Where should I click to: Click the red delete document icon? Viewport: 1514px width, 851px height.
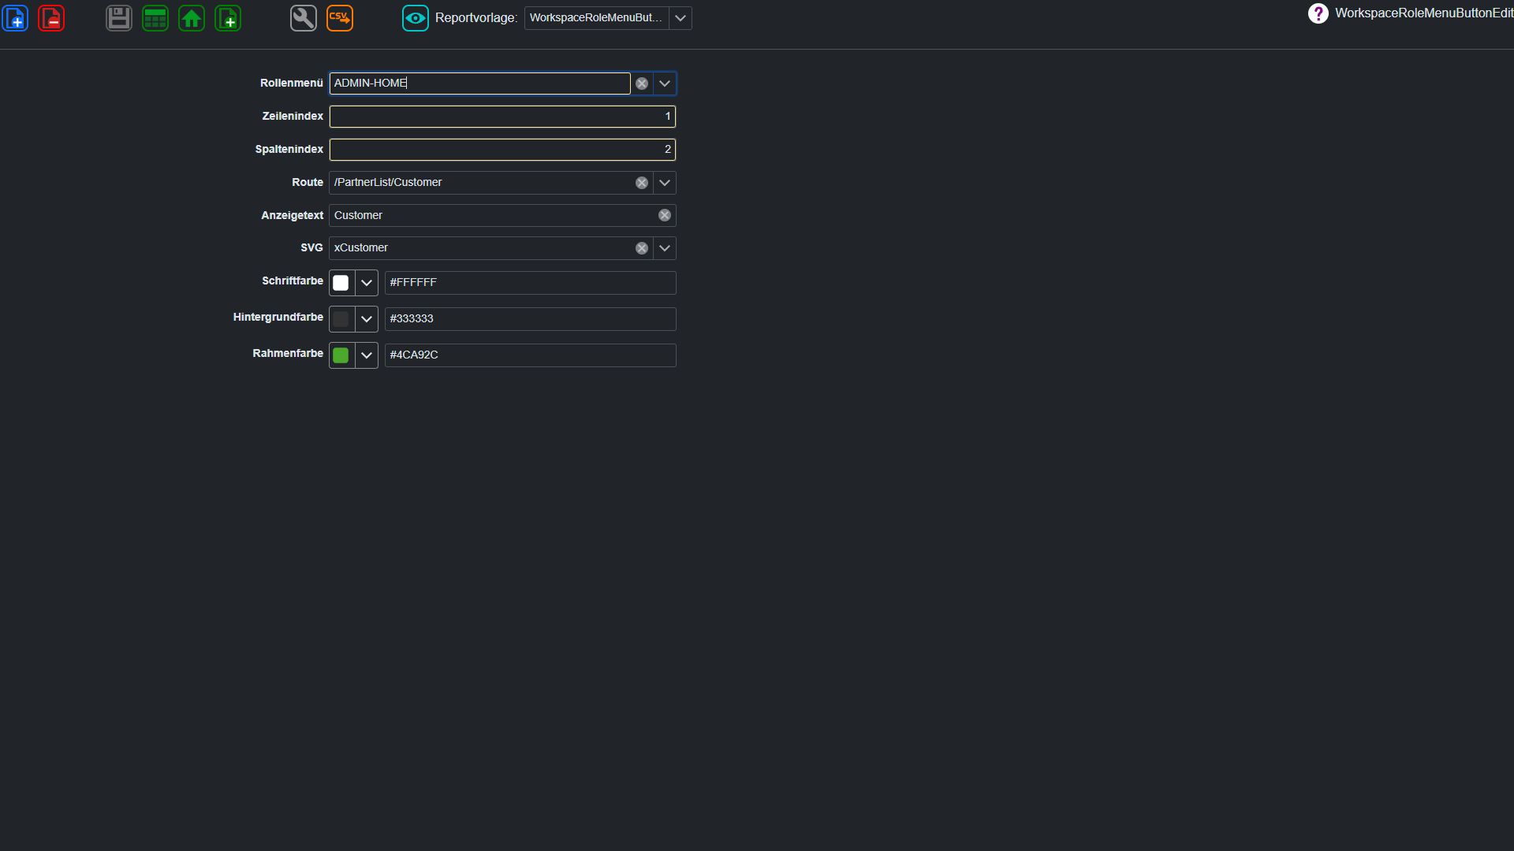pyautogui.click(x=51, y=18)
